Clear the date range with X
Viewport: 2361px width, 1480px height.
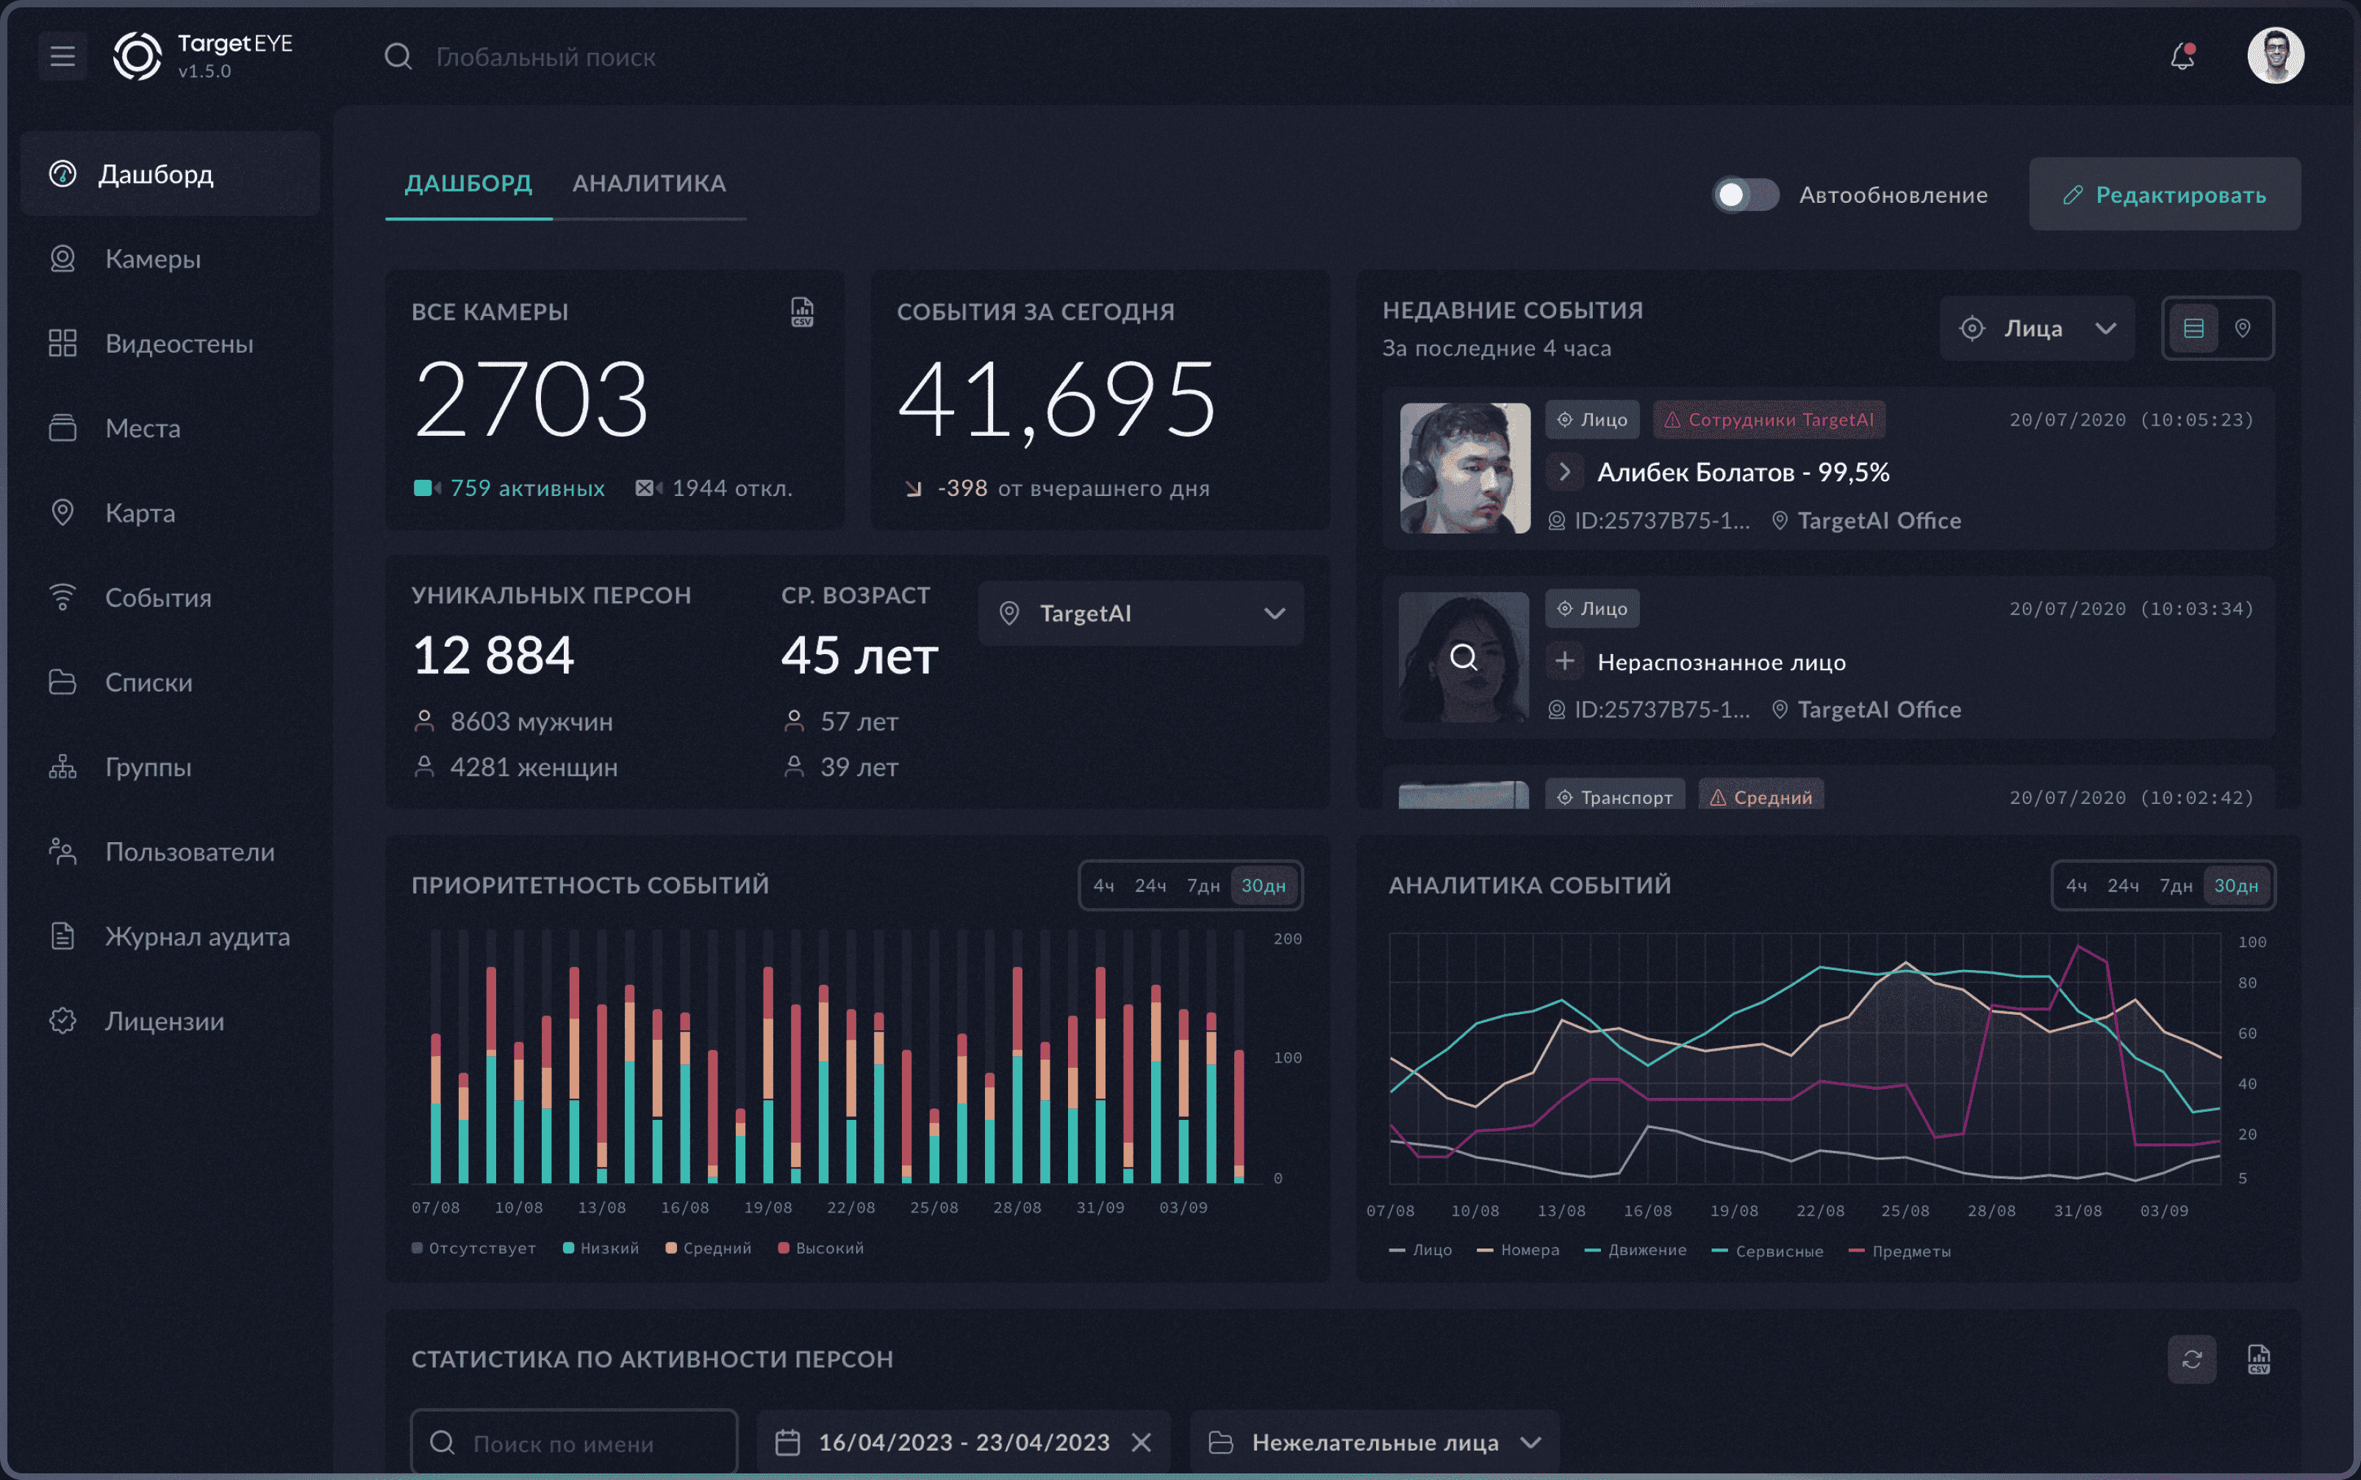pyautogui.click(x=1140, y=1442)
